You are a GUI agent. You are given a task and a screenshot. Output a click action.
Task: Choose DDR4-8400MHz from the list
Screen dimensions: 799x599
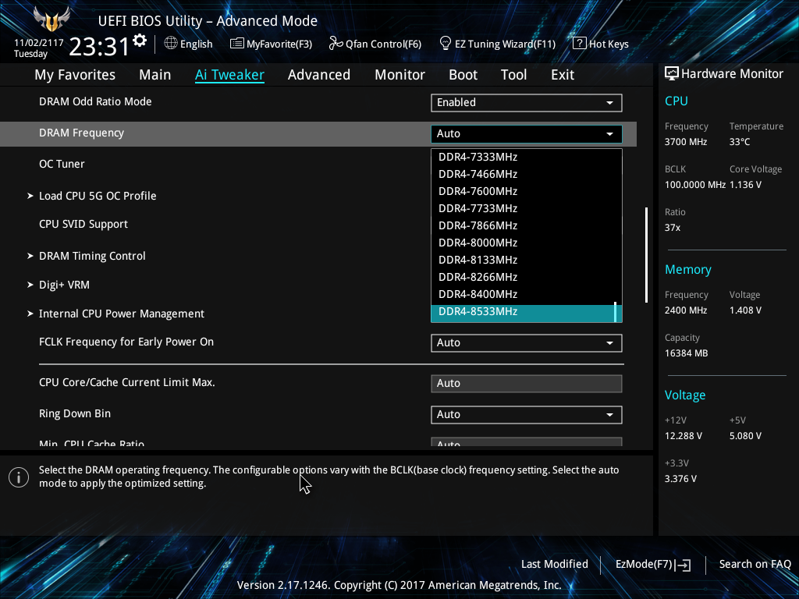coord(527,294)
